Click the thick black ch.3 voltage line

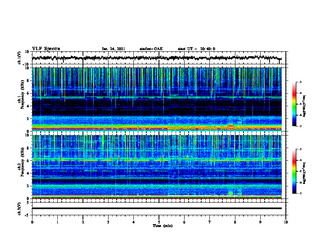coord(157,208)
